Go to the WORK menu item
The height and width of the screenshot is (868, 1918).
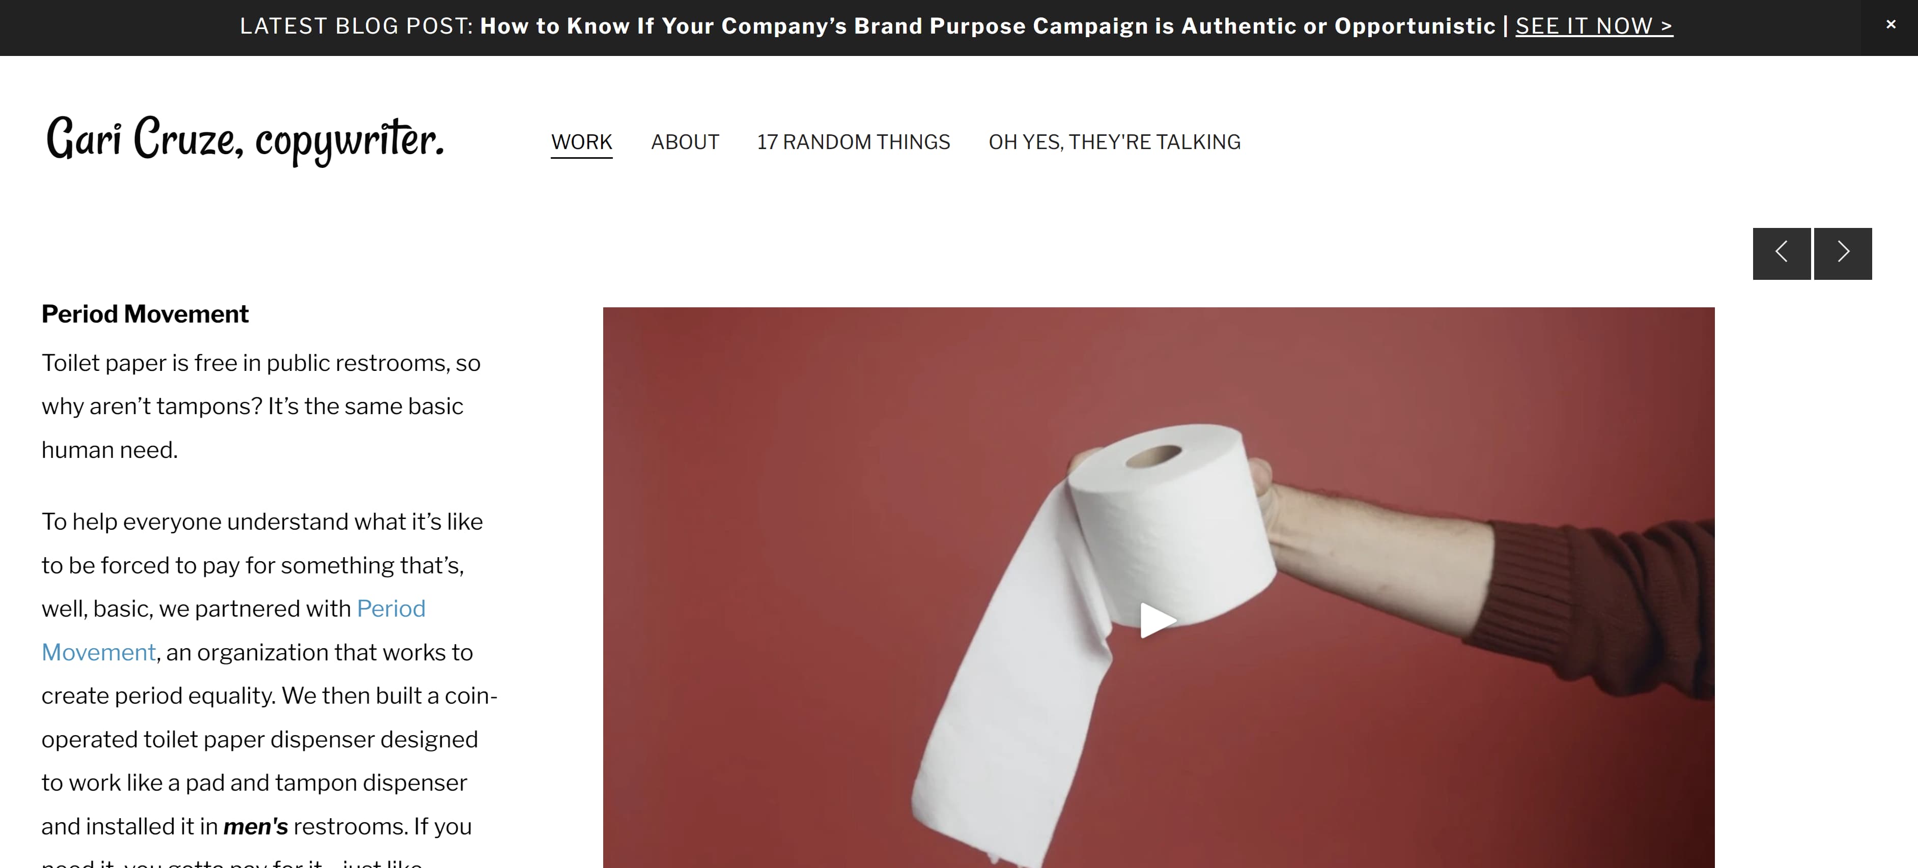coord(581,141)
